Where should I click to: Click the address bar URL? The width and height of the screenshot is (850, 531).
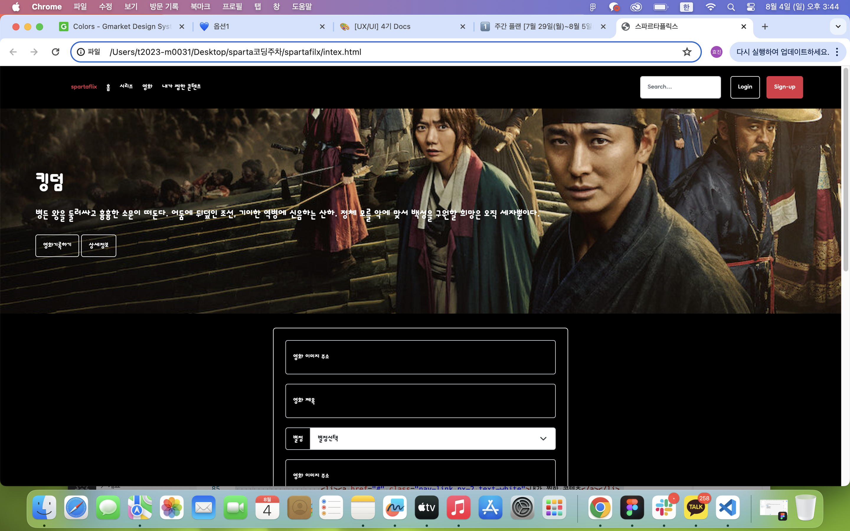(x=235, y=52)
